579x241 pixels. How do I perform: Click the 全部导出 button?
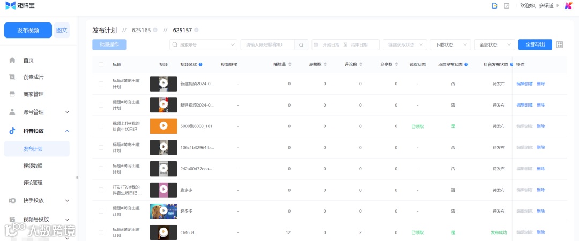click(x=535, y=44)
